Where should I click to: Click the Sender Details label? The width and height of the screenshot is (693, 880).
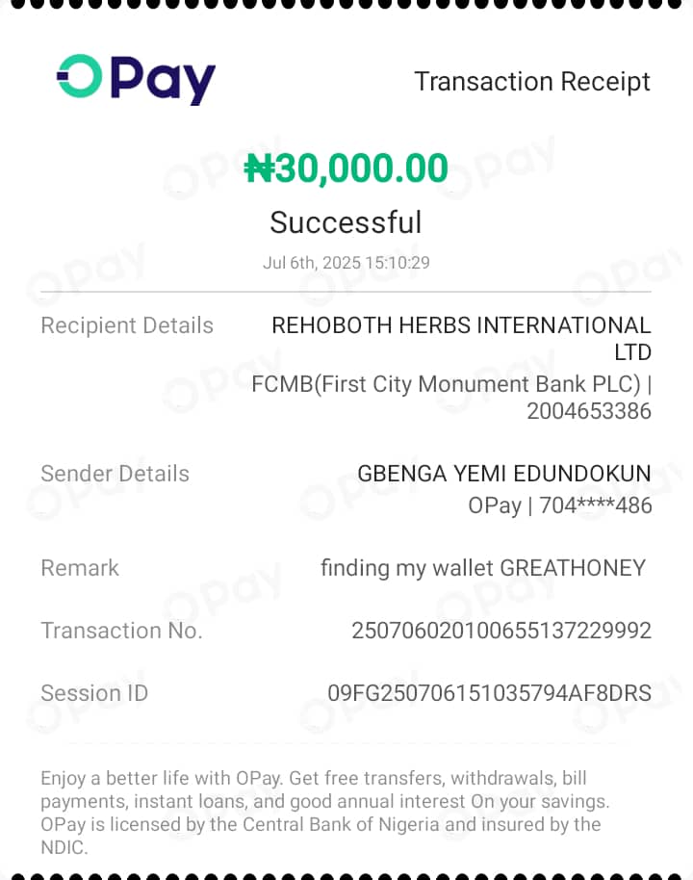click(115, 474)
